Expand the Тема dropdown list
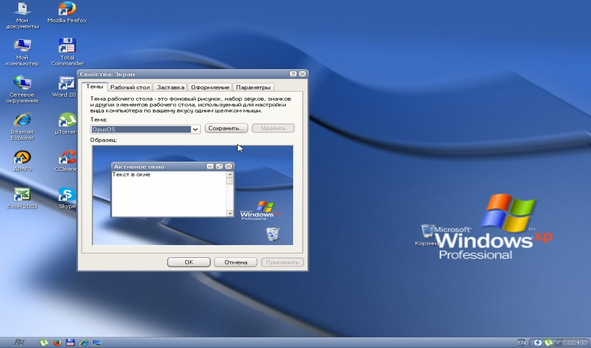The image size is (591, 348). 195,129
